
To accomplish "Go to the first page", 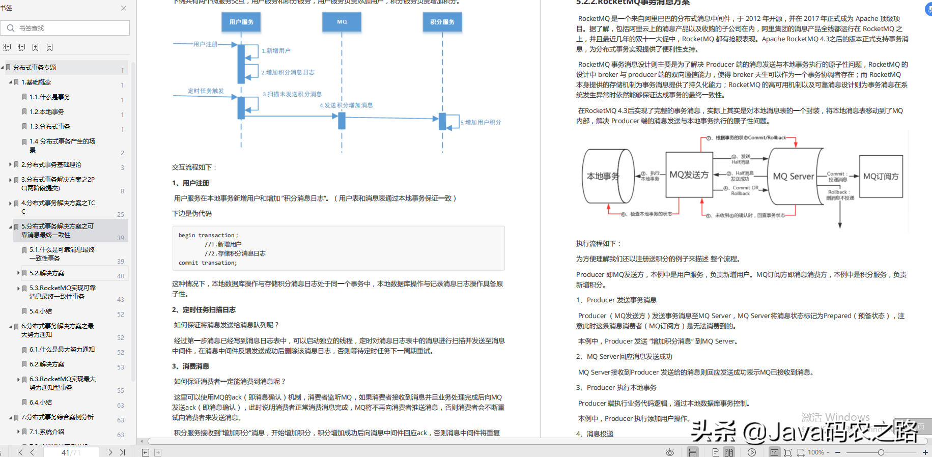I will 20,452.
